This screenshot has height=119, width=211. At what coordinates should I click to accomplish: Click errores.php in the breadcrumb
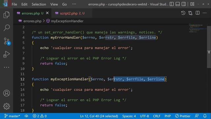tap(32, 21)
